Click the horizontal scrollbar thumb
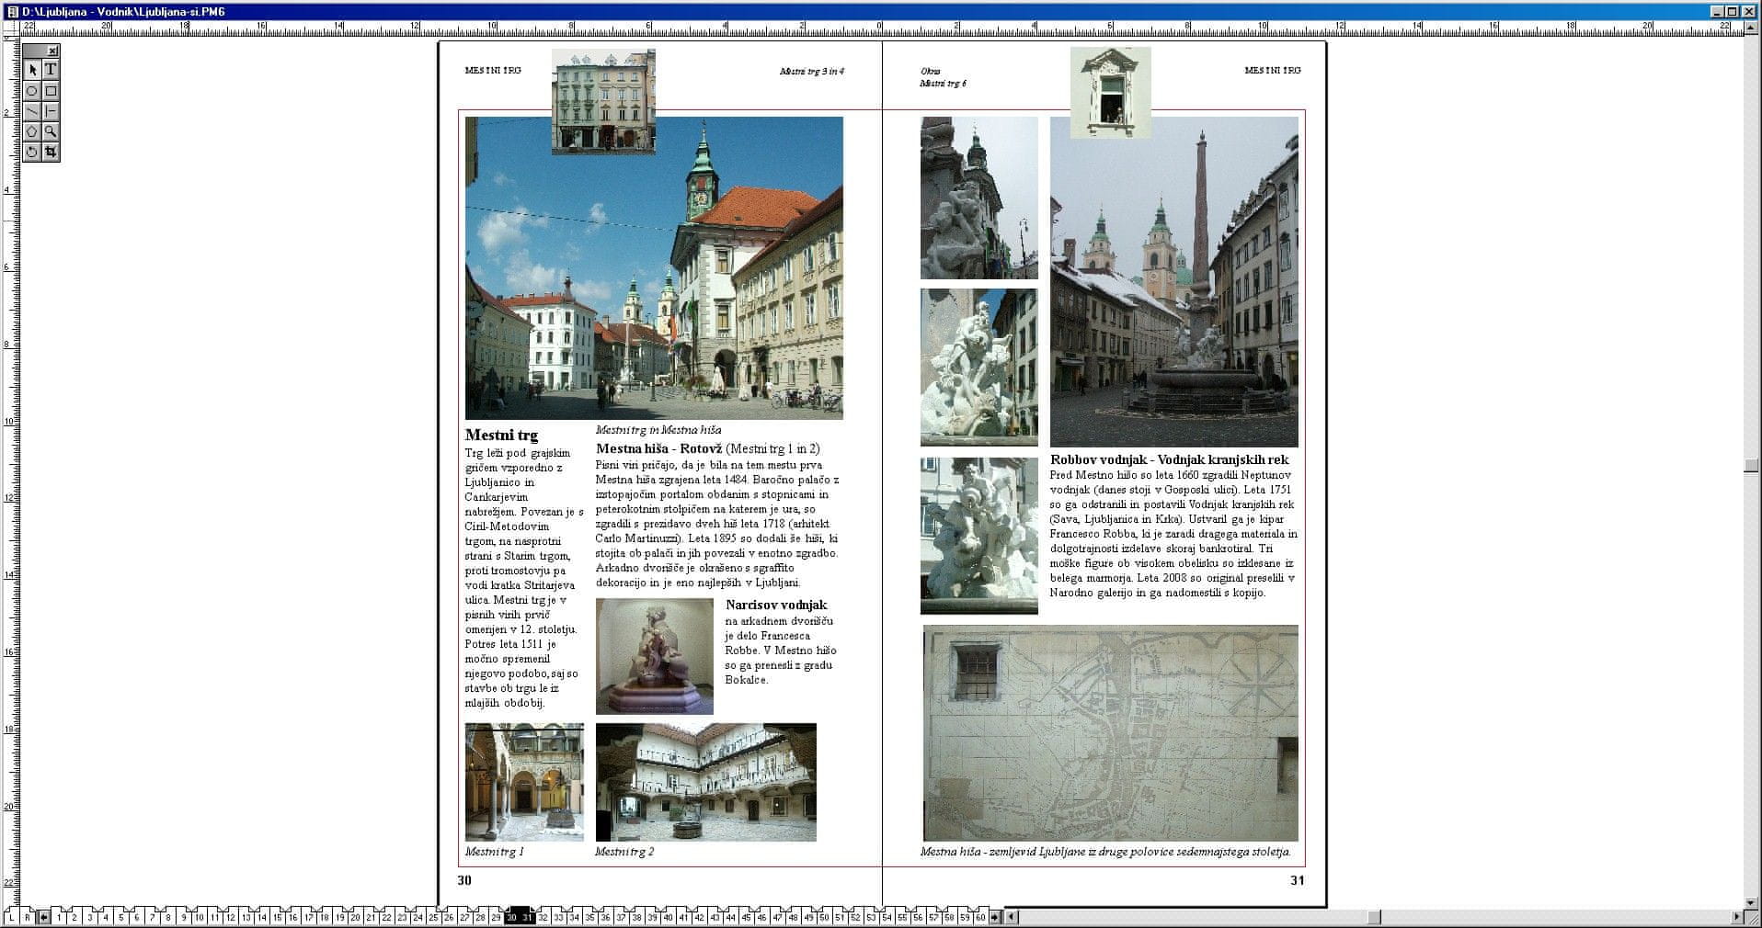The image size is (1762, 928). 1374,917
